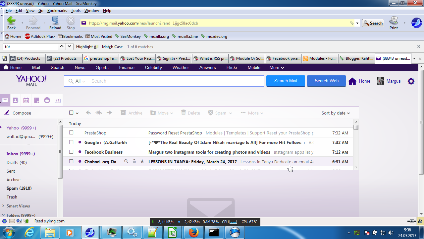Switch to the Blogger: Kahtl... tab
This screenshot has width=424, height=239.
click(356, 58)
